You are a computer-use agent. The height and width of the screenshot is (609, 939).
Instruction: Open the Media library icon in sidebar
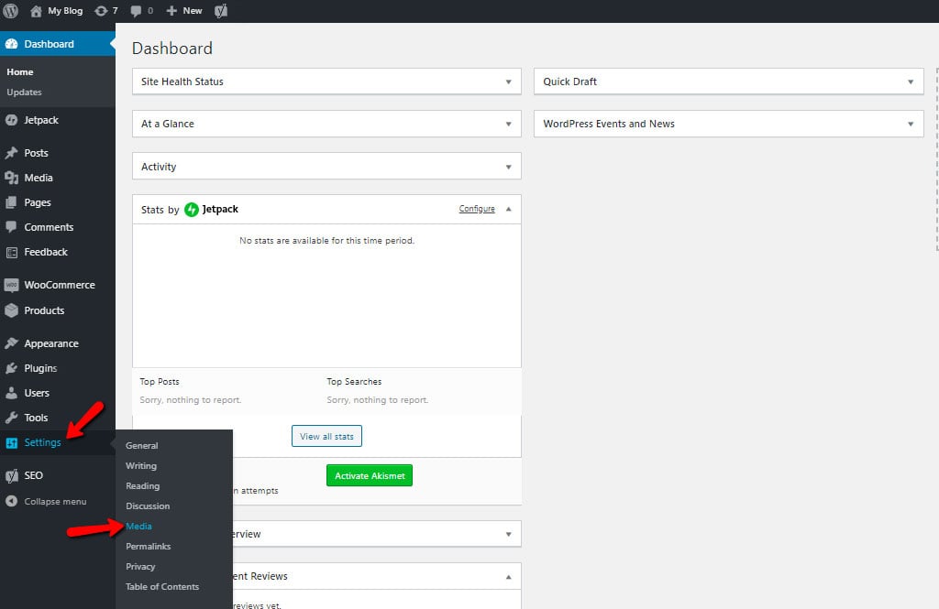(12, 178)
